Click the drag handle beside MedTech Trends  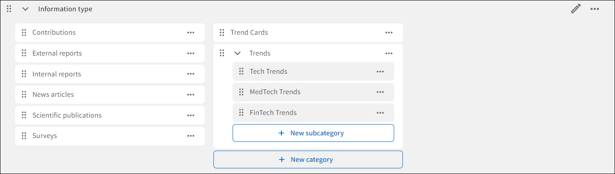[x=241, y=92]
